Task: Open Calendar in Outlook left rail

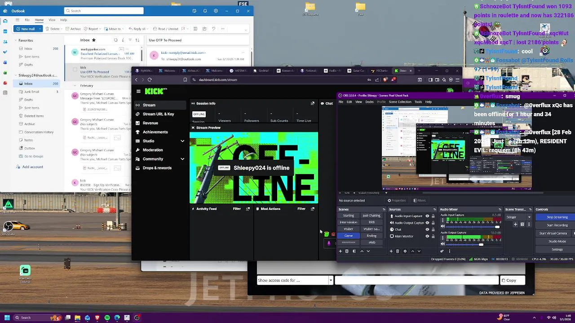Action: tap(5, 31)
